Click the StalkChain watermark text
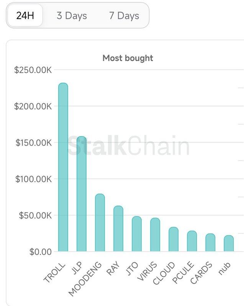 (128, 147)
